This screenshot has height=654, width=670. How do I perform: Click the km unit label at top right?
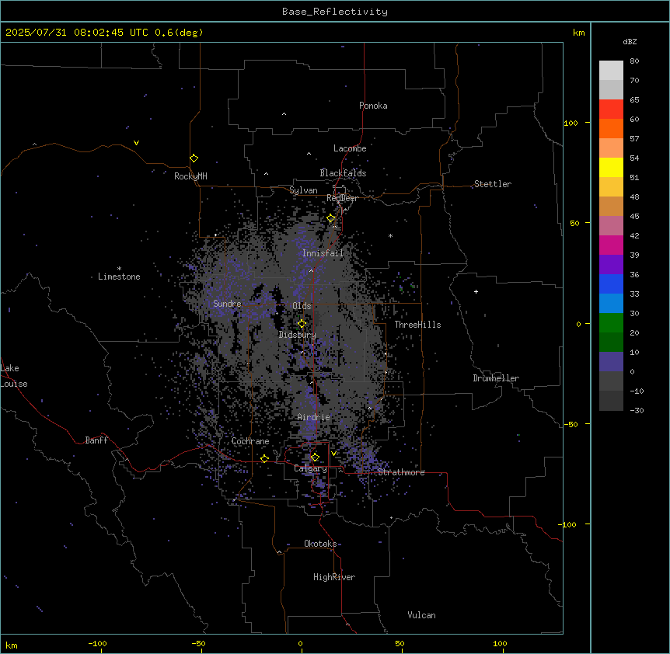(578, 33)
